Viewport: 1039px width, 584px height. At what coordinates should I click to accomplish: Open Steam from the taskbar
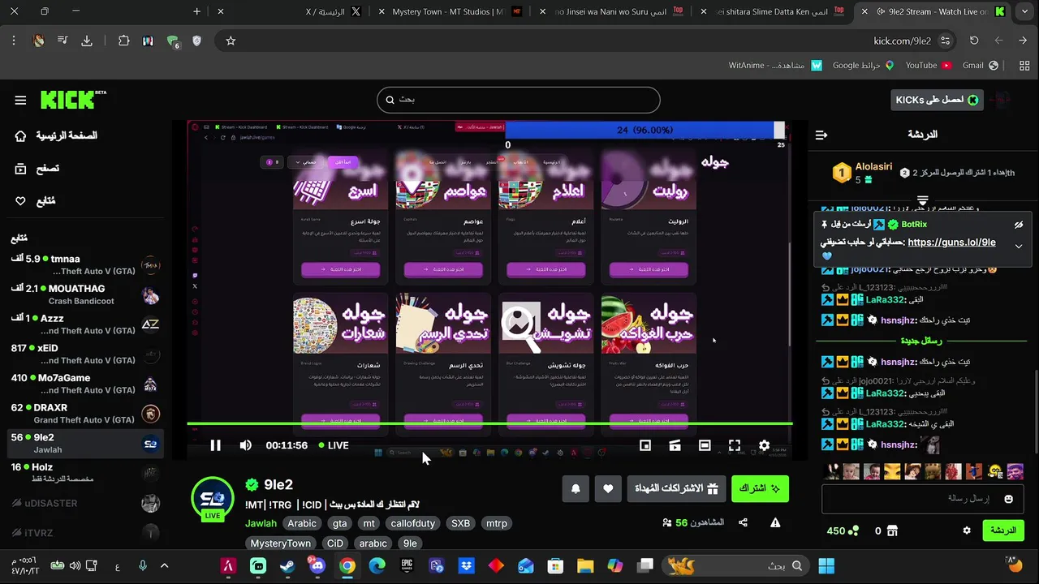(287, 566)
